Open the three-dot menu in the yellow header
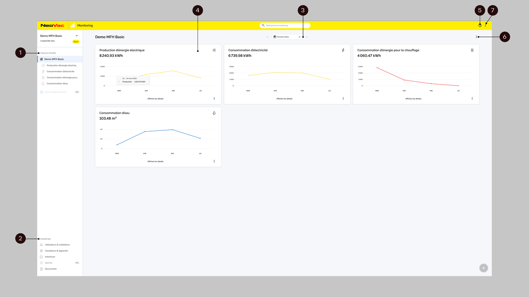 486,26
